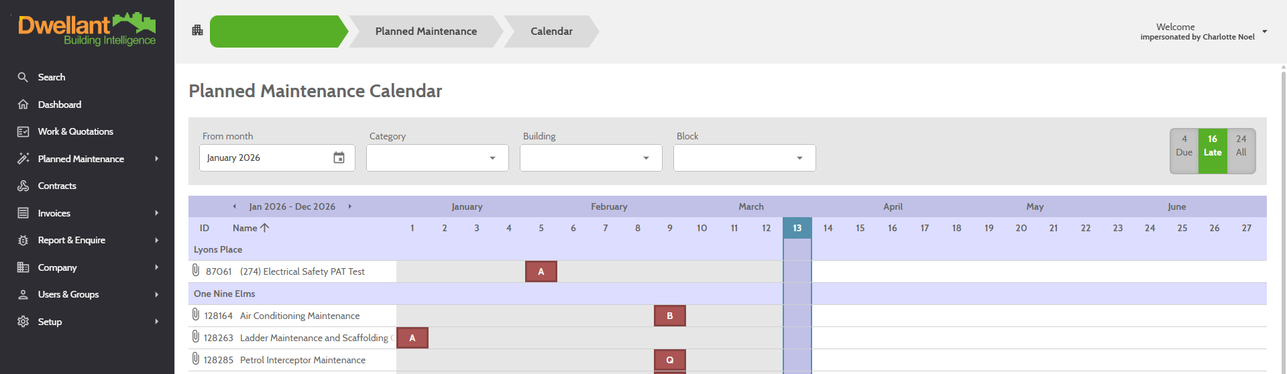Go to Planned Maintenance breadcrumb

[x=426, y=32]
